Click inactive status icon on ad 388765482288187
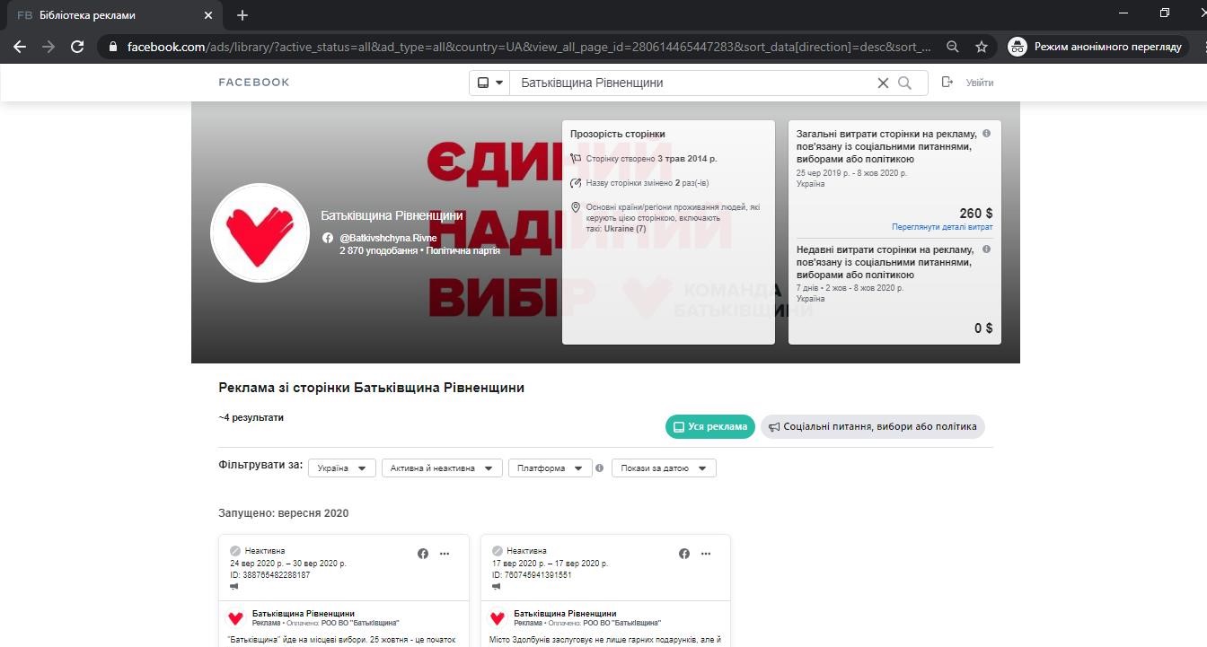The height and width of the screenshot is (647, 1207). [x=235, y=551]
